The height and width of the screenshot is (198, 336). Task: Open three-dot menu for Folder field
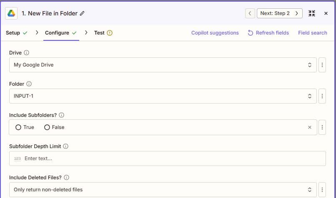tap(322, 96)
